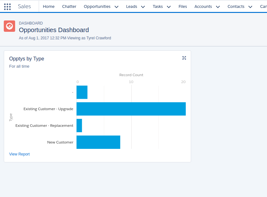The image size is (267, 197).
Task: Click the Opptys by Type title
Action: click(x=27, y=59)
